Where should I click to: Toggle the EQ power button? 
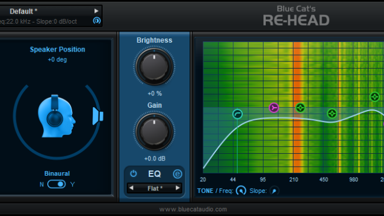134,173
